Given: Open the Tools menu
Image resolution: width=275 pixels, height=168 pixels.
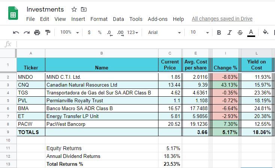Looking at the screenshot, I should (x=136, y=19).
